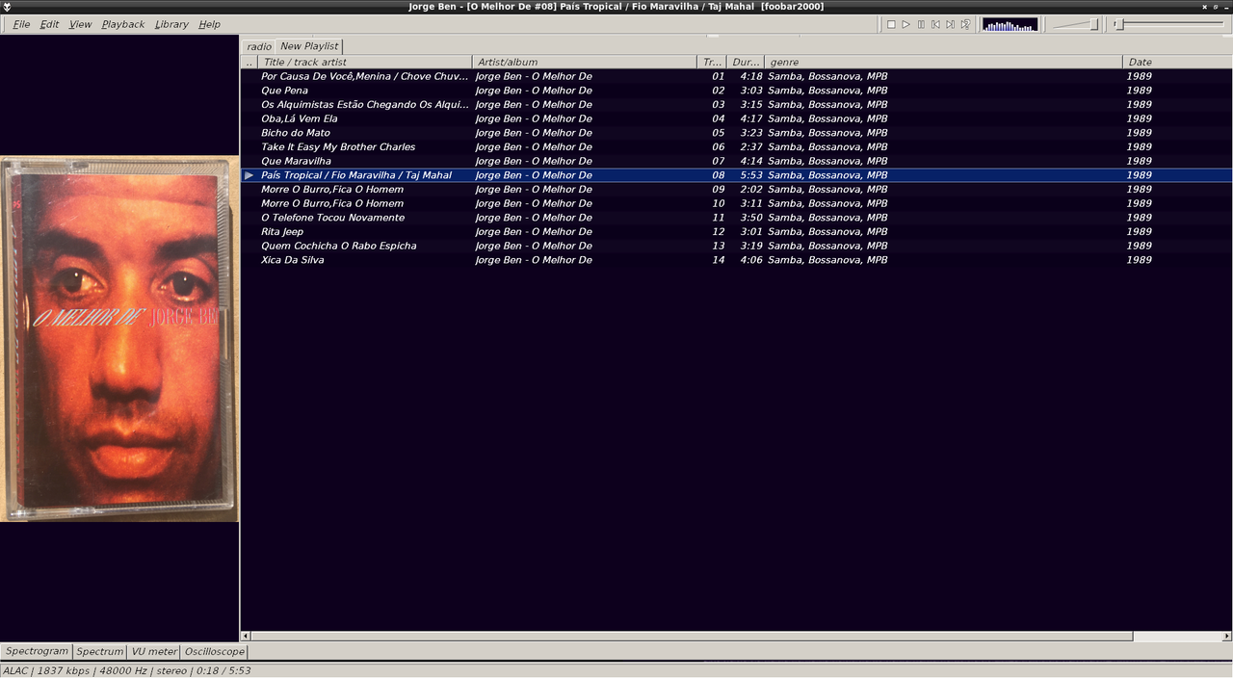This screenshot has width=1233, height=678.
Task: Select the track Xica Da Silva
Action: (x=737, y=260)
